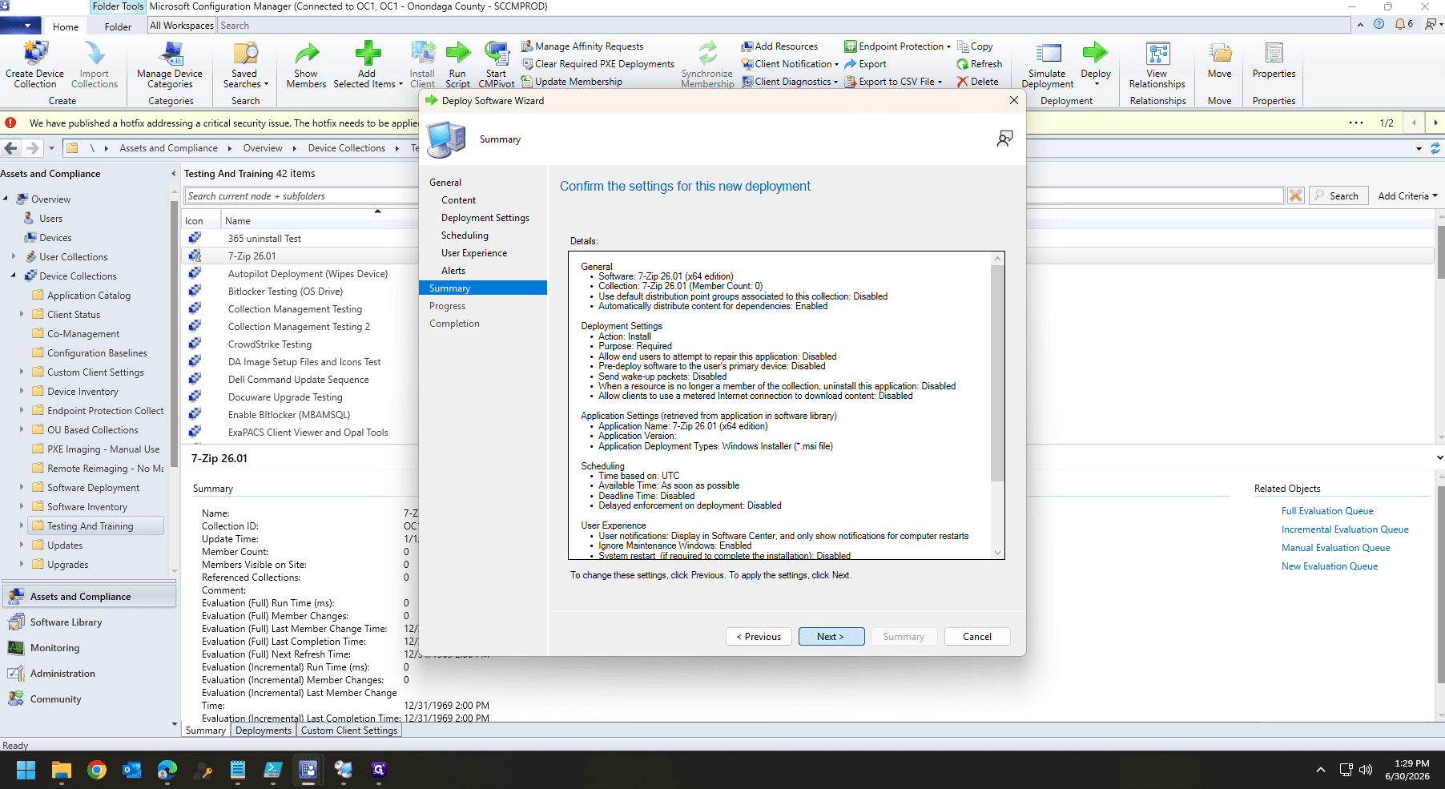Launch Start CMPivot
Image resolution: width=1445 pixels, height=789 pixels.
(497, 64)
